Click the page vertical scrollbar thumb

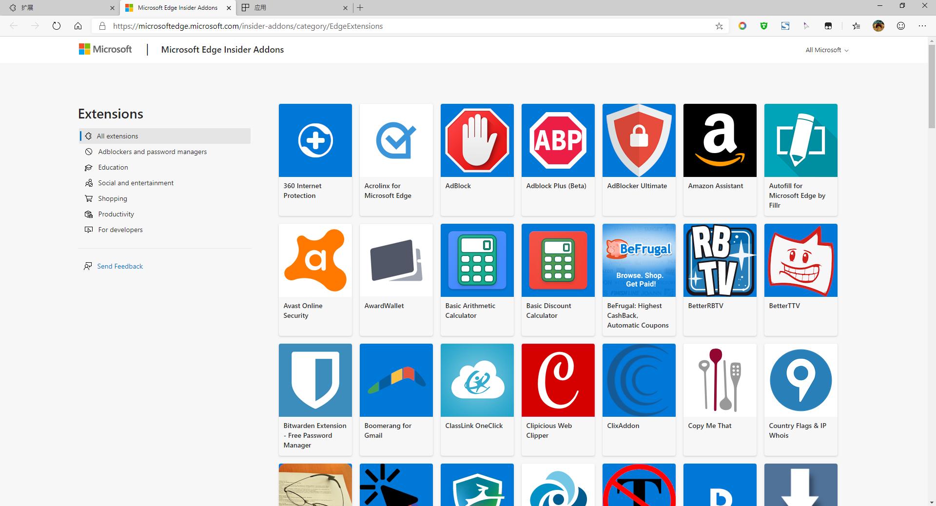(x=932, y=87)
